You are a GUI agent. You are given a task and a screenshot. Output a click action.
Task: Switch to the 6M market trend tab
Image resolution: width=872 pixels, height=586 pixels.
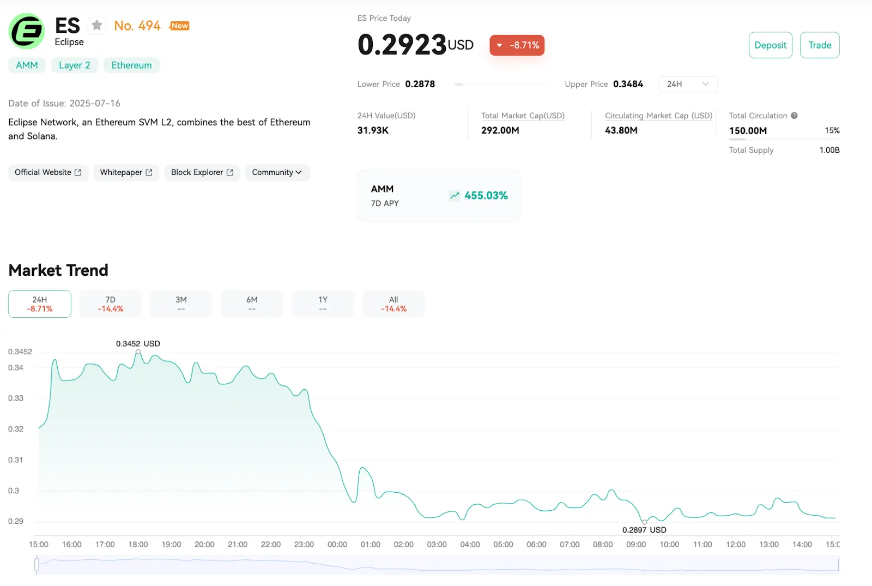252,304
